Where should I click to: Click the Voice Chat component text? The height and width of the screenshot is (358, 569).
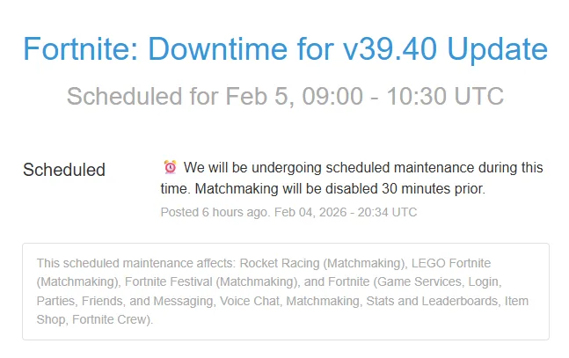pyautogui.click(x=242, y=301)
